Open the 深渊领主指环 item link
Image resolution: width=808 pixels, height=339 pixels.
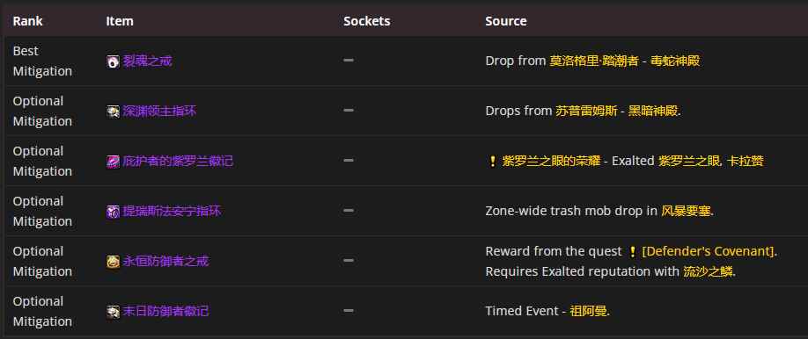pyautogui.click(x=159, y=112)
